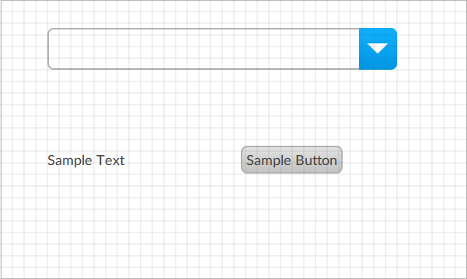Open the blue combo box dropdown button

(x=378, y=49)
